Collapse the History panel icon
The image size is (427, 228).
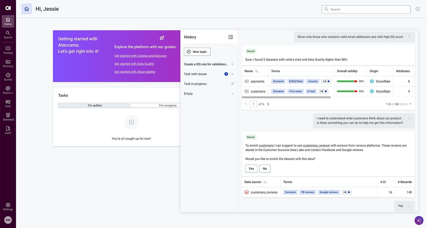(x=231, y=37)
